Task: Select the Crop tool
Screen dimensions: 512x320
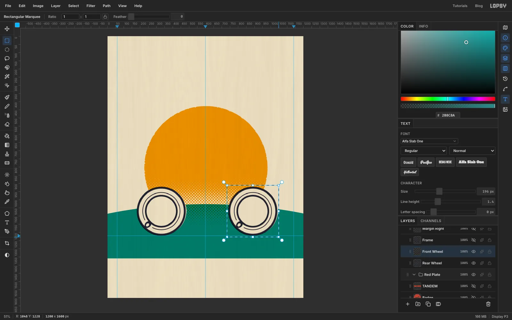Action: coord(7,243)
